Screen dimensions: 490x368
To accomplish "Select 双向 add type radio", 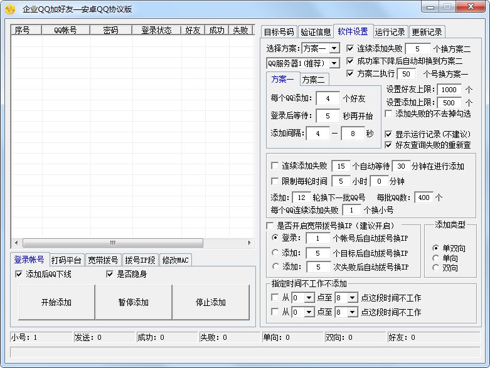I will tap(435, 268).
